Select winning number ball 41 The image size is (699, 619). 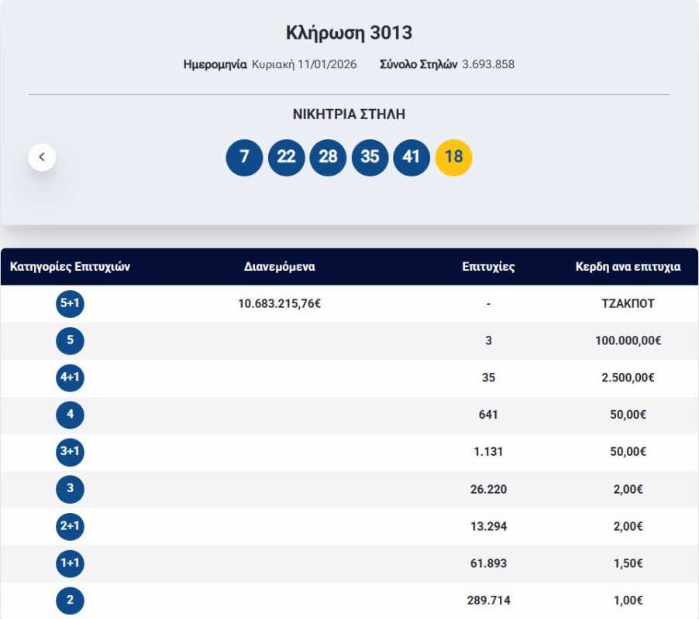point(411,157)
